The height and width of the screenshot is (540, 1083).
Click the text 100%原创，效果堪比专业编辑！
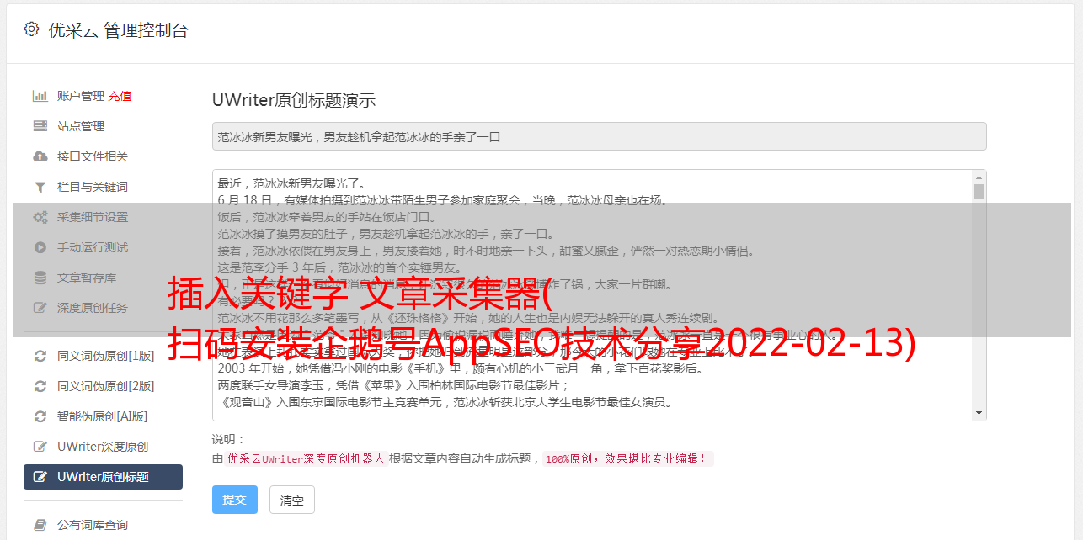point(628,459)
